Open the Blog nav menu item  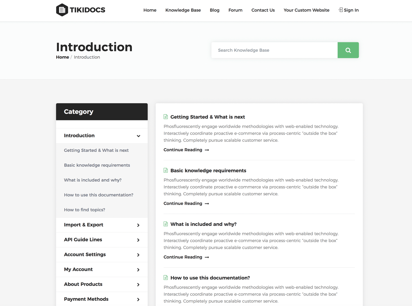pos(214,10)
